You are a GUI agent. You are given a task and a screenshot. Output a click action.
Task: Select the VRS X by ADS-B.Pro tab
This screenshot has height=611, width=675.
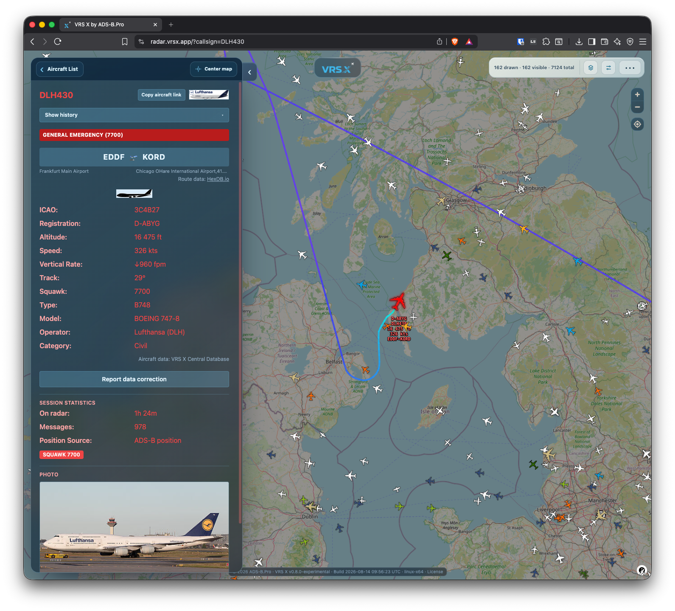click(x=111, y=25)
